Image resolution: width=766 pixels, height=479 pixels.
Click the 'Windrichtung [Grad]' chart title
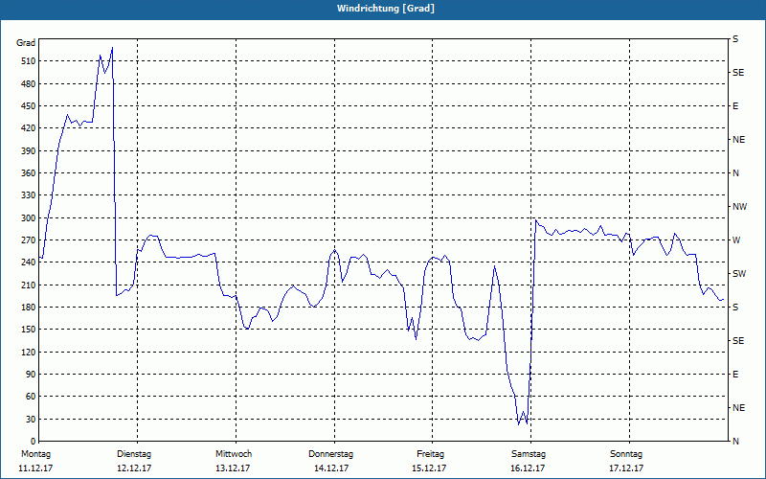[386, 9]
